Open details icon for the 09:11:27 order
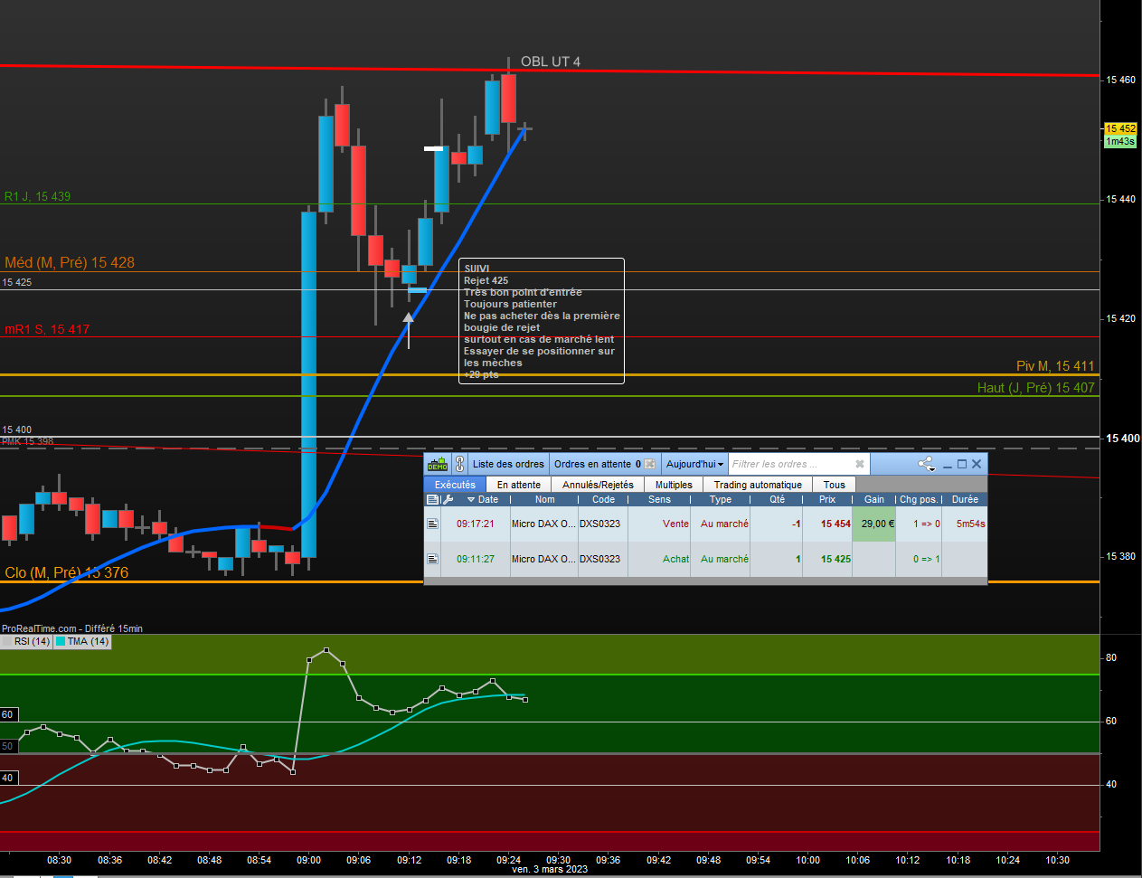1142x878 pixels. 432,559
